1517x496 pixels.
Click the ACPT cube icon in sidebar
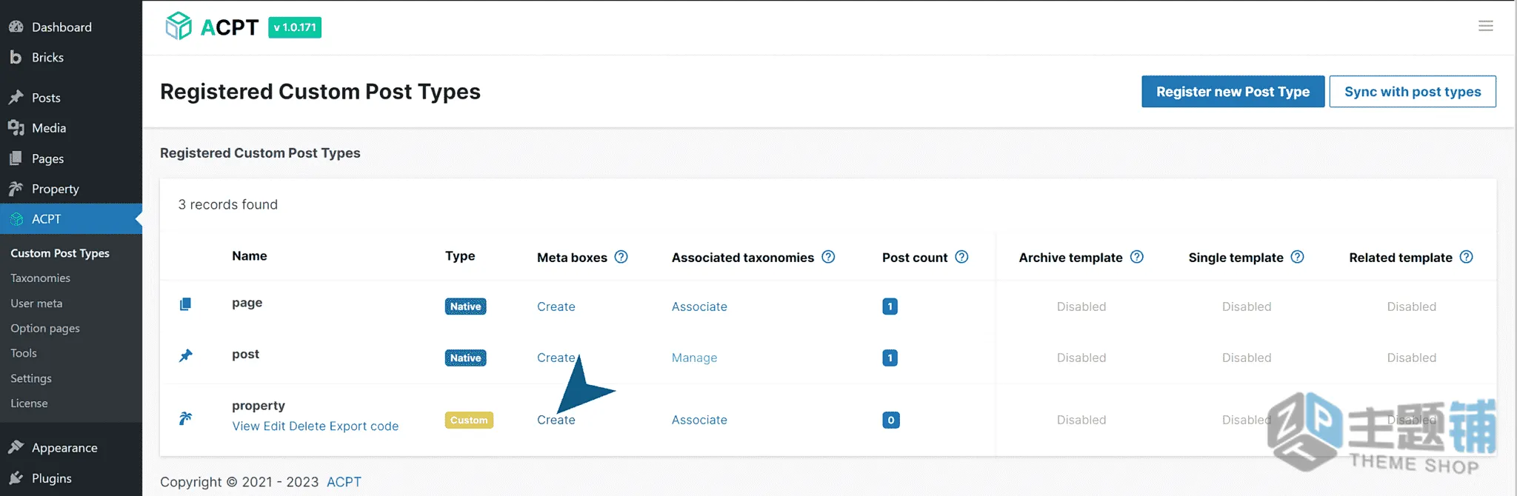tap(16, 219)
